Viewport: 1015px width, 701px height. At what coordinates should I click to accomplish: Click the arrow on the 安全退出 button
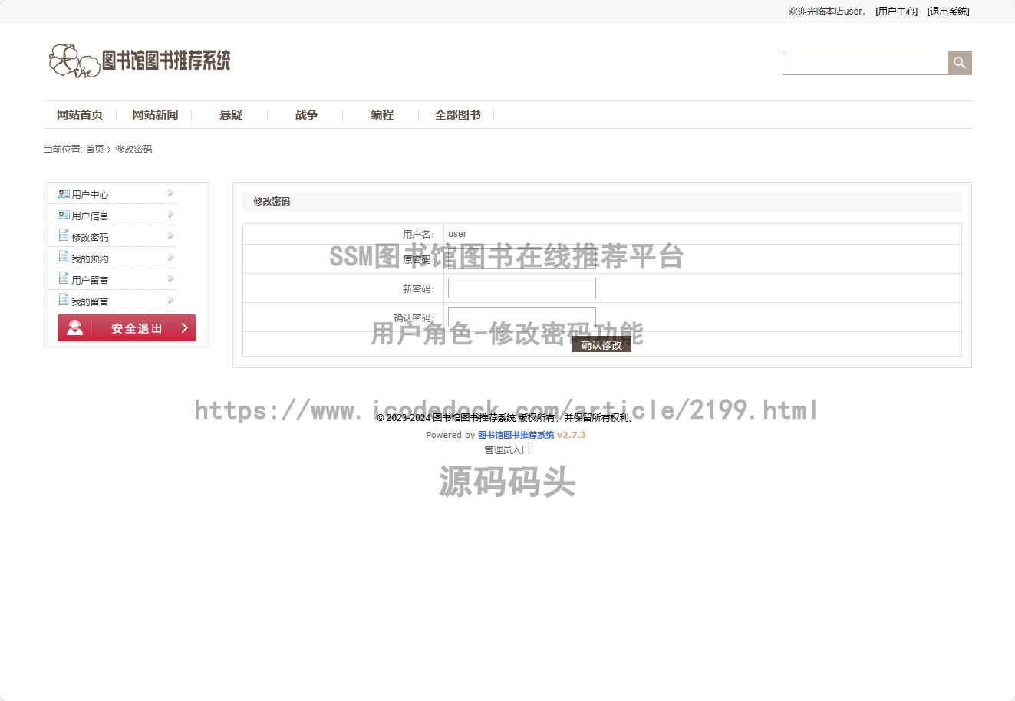tap(184, 327)
